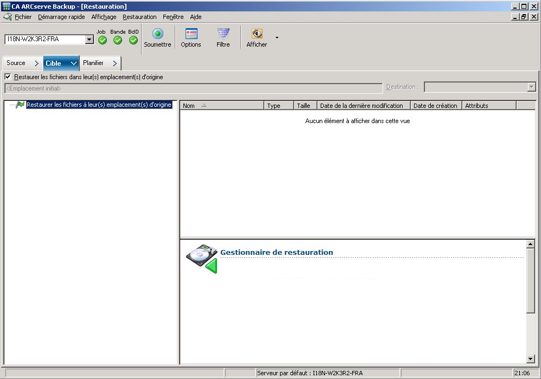The height and width of the screenshot is (379, 541).
Task: Click the Bande status indicator icon
Action: 118,38
